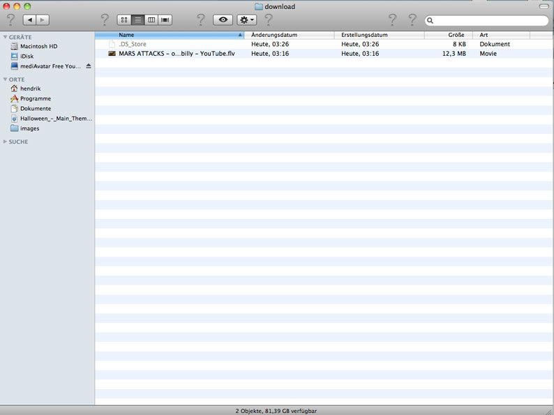
Task: Click the forward navigation arrow
Action: (43, 20)
